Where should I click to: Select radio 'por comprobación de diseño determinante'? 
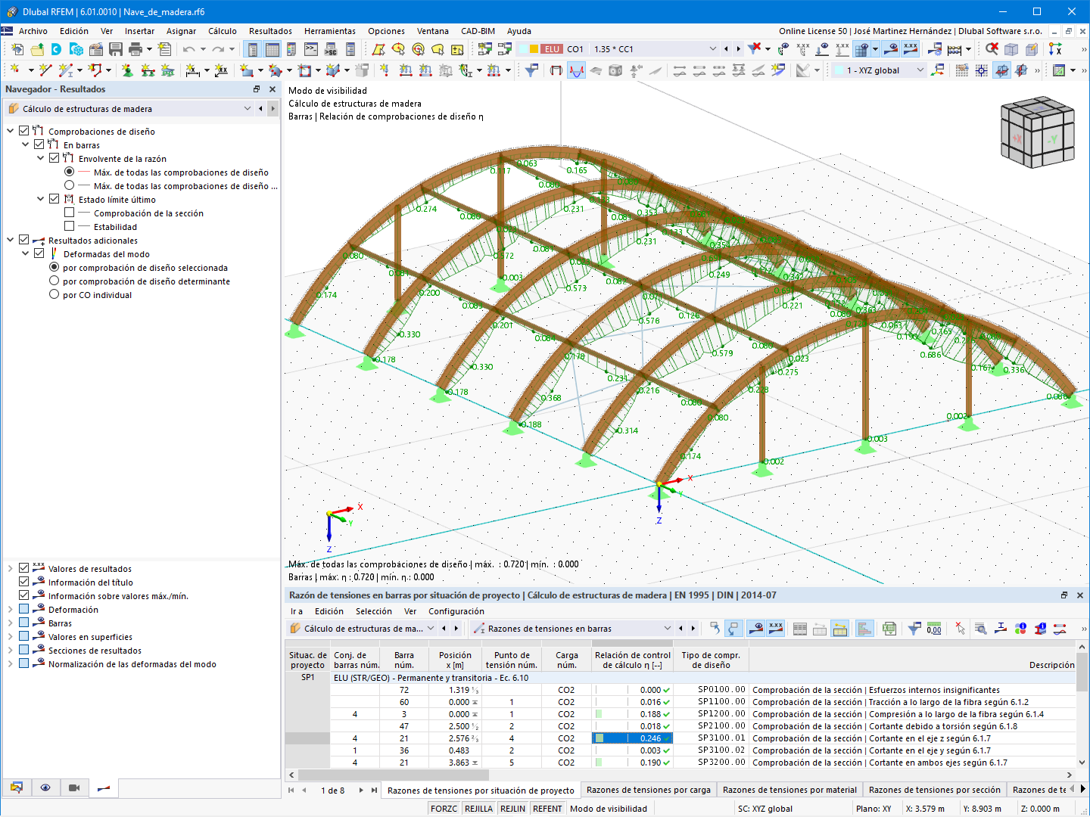pyautogui.click(x=54, y=281)
